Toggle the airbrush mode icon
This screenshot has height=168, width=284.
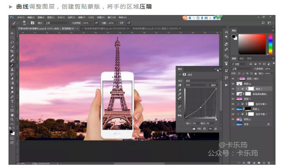pos(122,23)
